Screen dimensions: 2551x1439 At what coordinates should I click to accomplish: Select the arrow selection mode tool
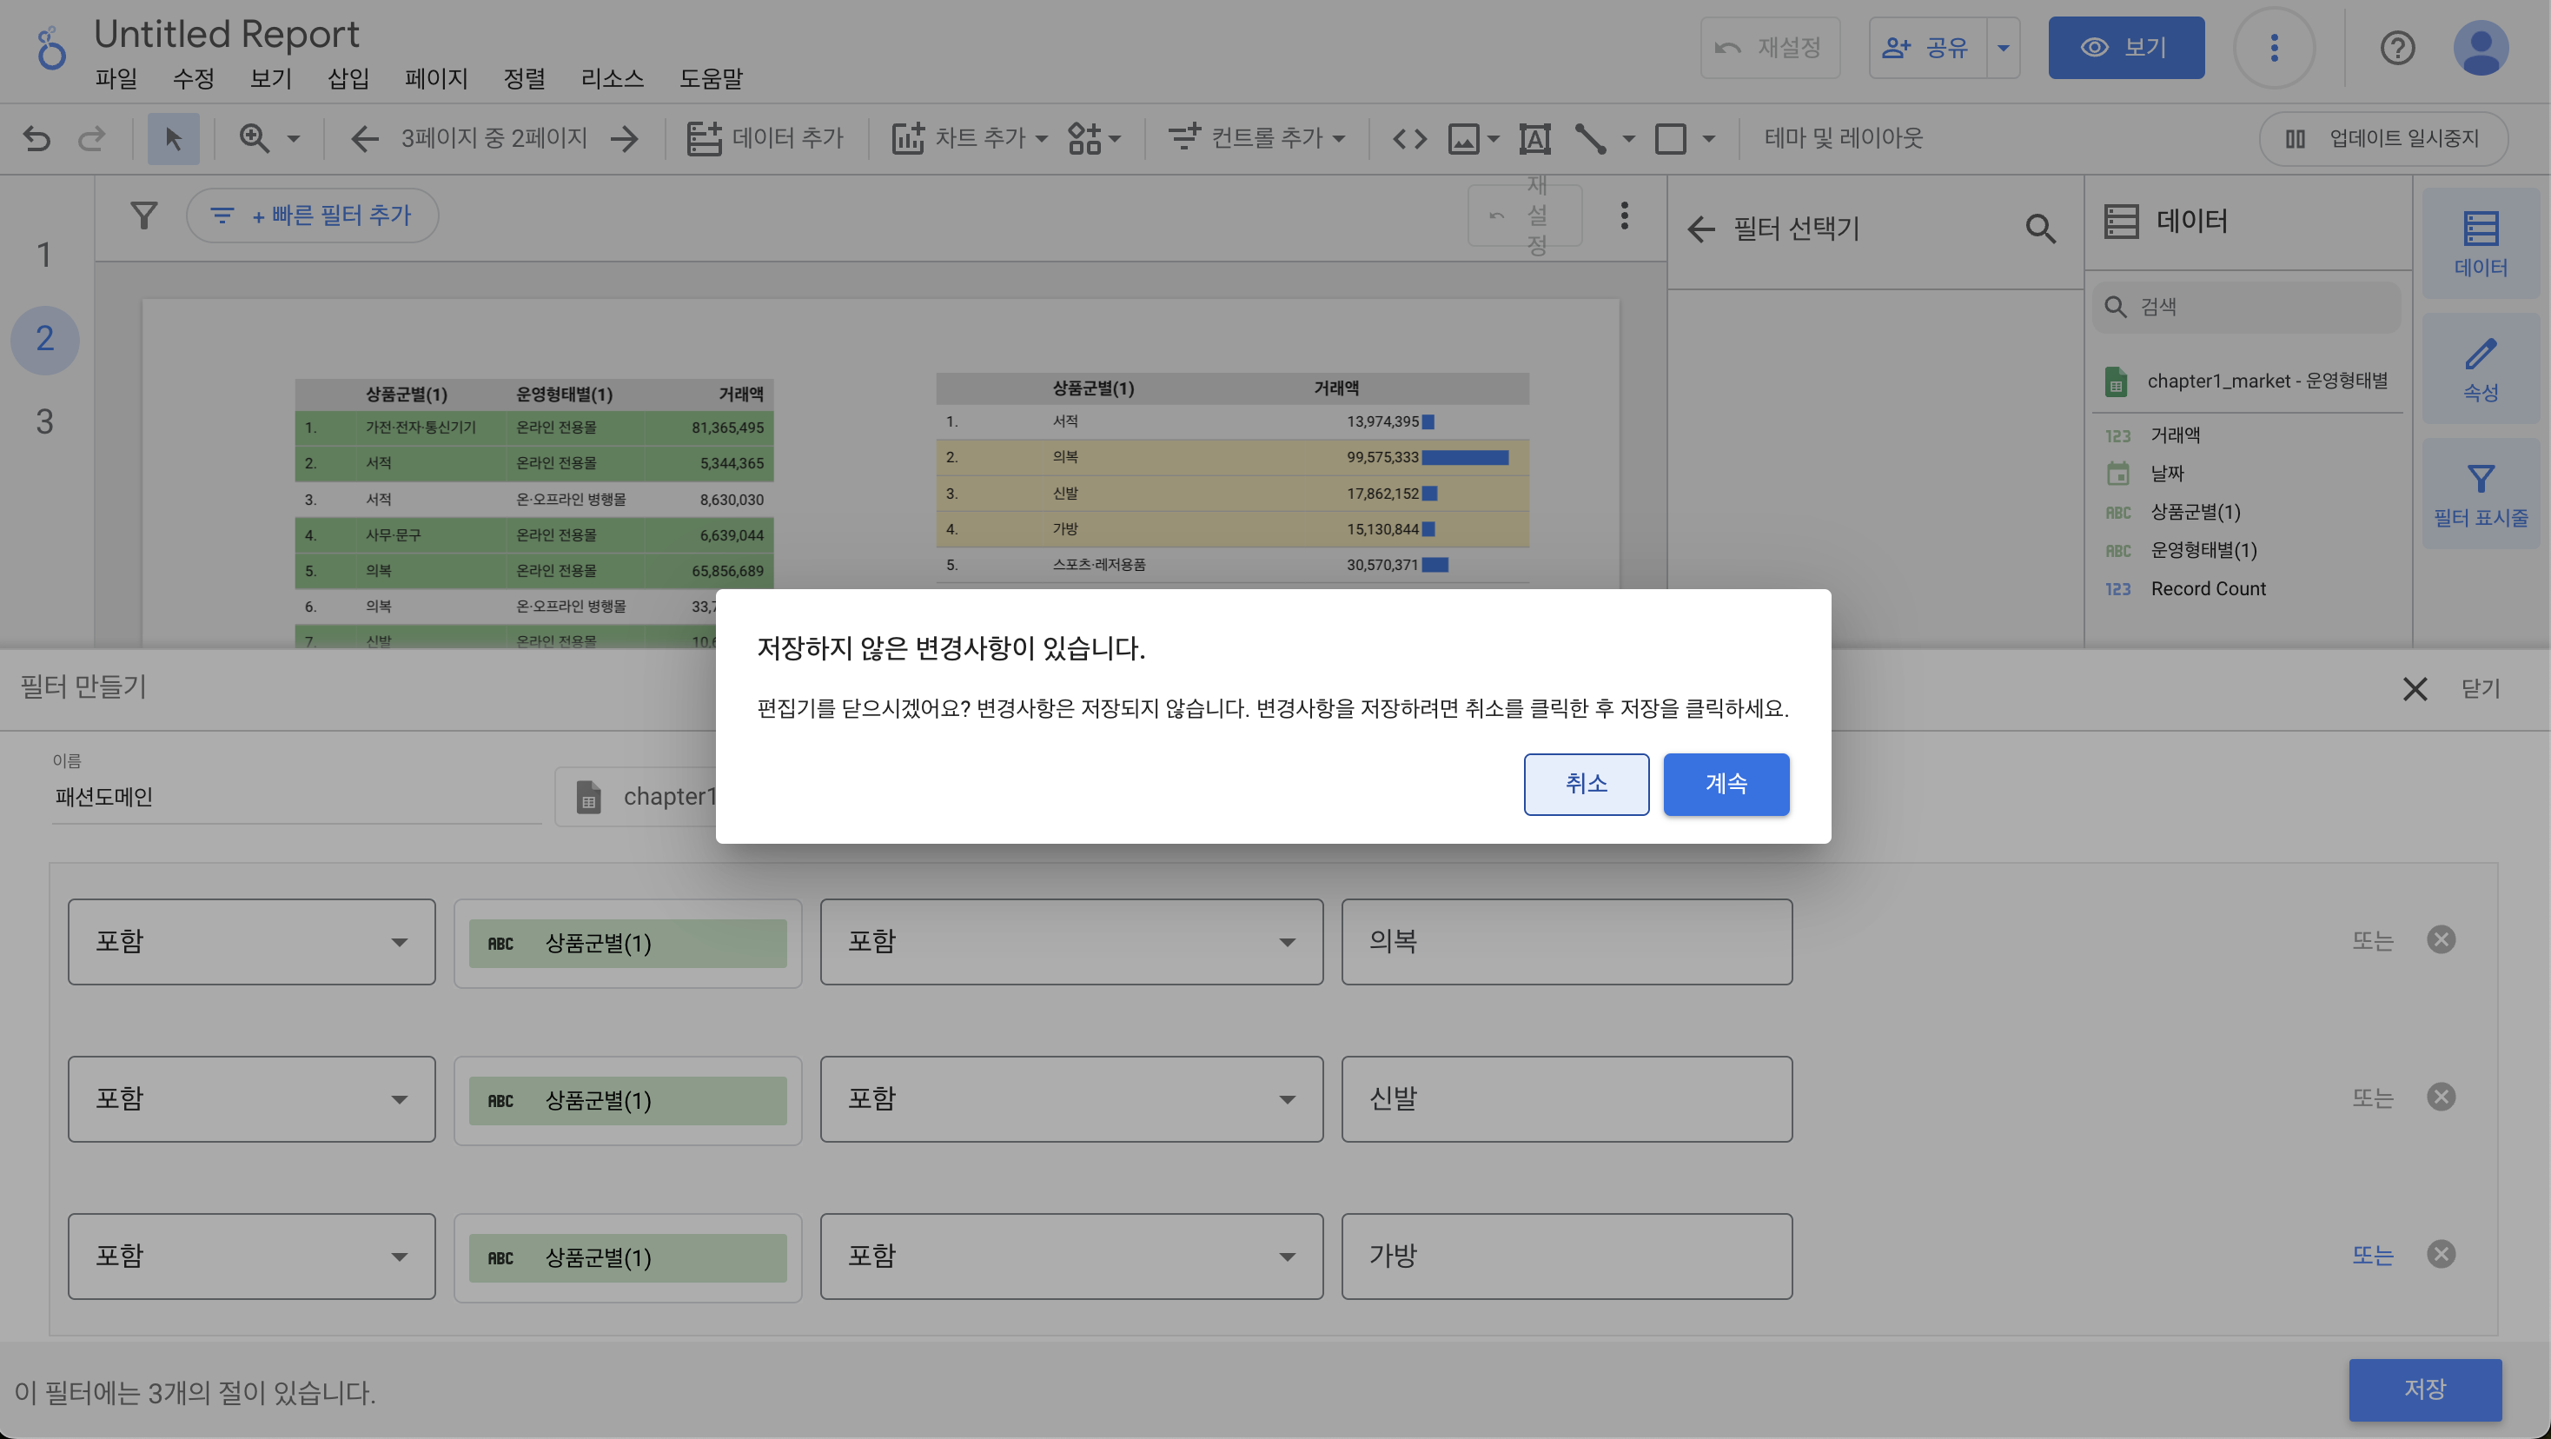(173, 139)
